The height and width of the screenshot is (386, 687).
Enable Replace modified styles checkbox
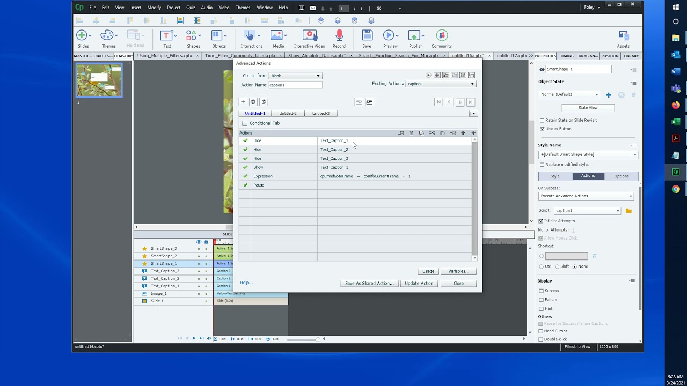(542, 165)
